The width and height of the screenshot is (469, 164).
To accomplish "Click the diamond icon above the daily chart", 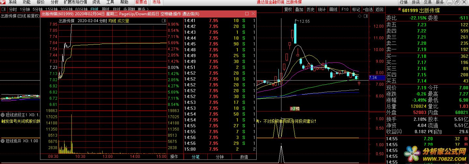I will [x=359, y=16].
